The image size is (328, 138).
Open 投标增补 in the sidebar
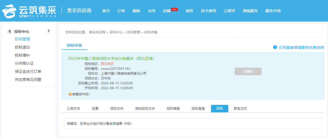tap(22, 55)
